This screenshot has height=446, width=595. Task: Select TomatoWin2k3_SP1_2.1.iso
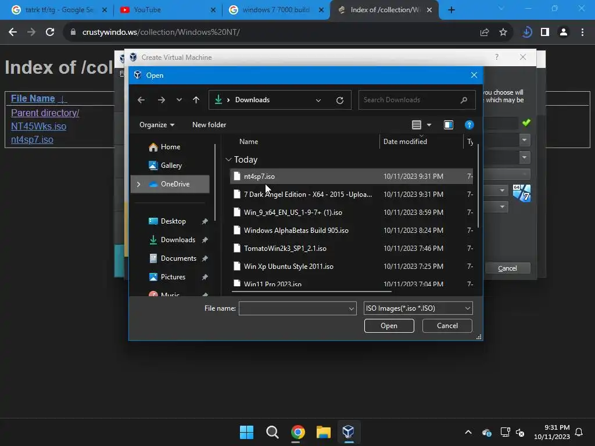tap(352, 249)
